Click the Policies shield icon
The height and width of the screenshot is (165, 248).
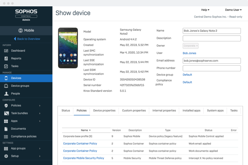(6, 106)
